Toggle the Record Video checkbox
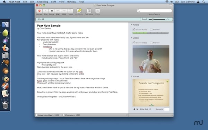 point(134,43)
